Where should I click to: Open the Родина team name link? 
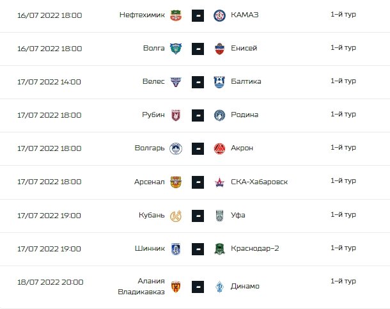tap(244, 115)
